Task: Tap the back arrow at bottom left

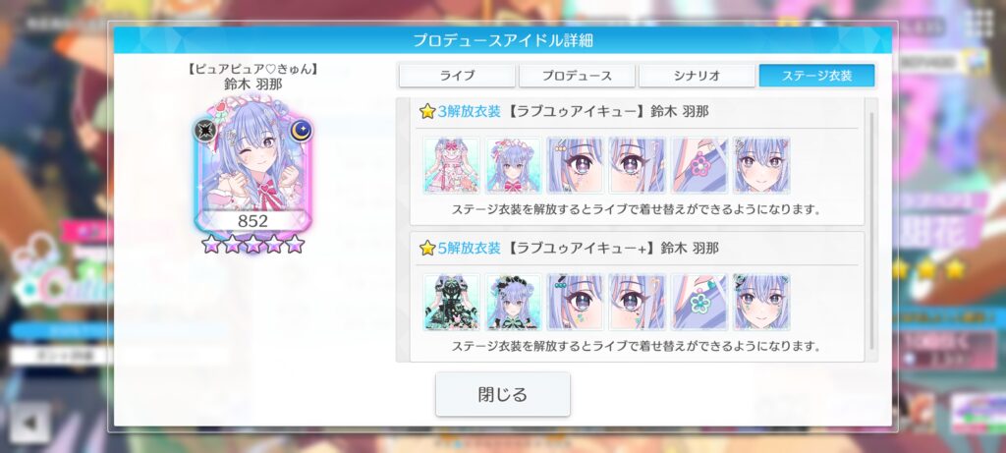Action: [29, 423]
